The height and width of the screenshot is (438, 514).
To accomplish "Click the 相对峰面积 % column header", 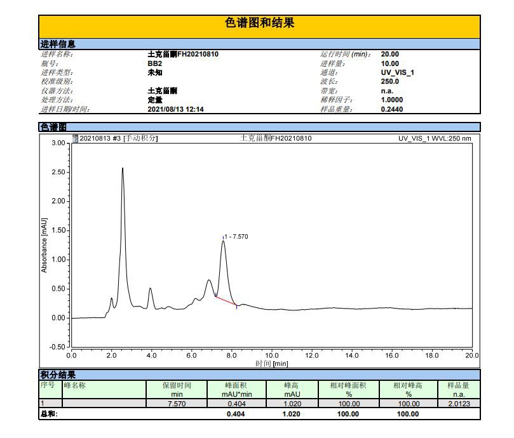I will point(349,389).
